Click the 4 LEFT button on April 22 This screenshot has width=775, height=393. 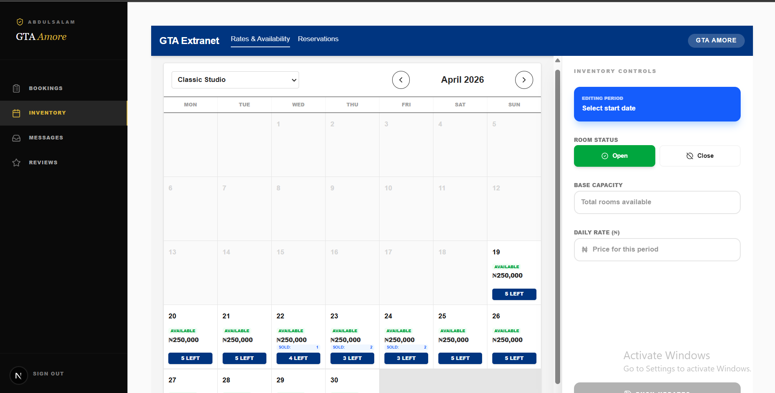point(298,358)
